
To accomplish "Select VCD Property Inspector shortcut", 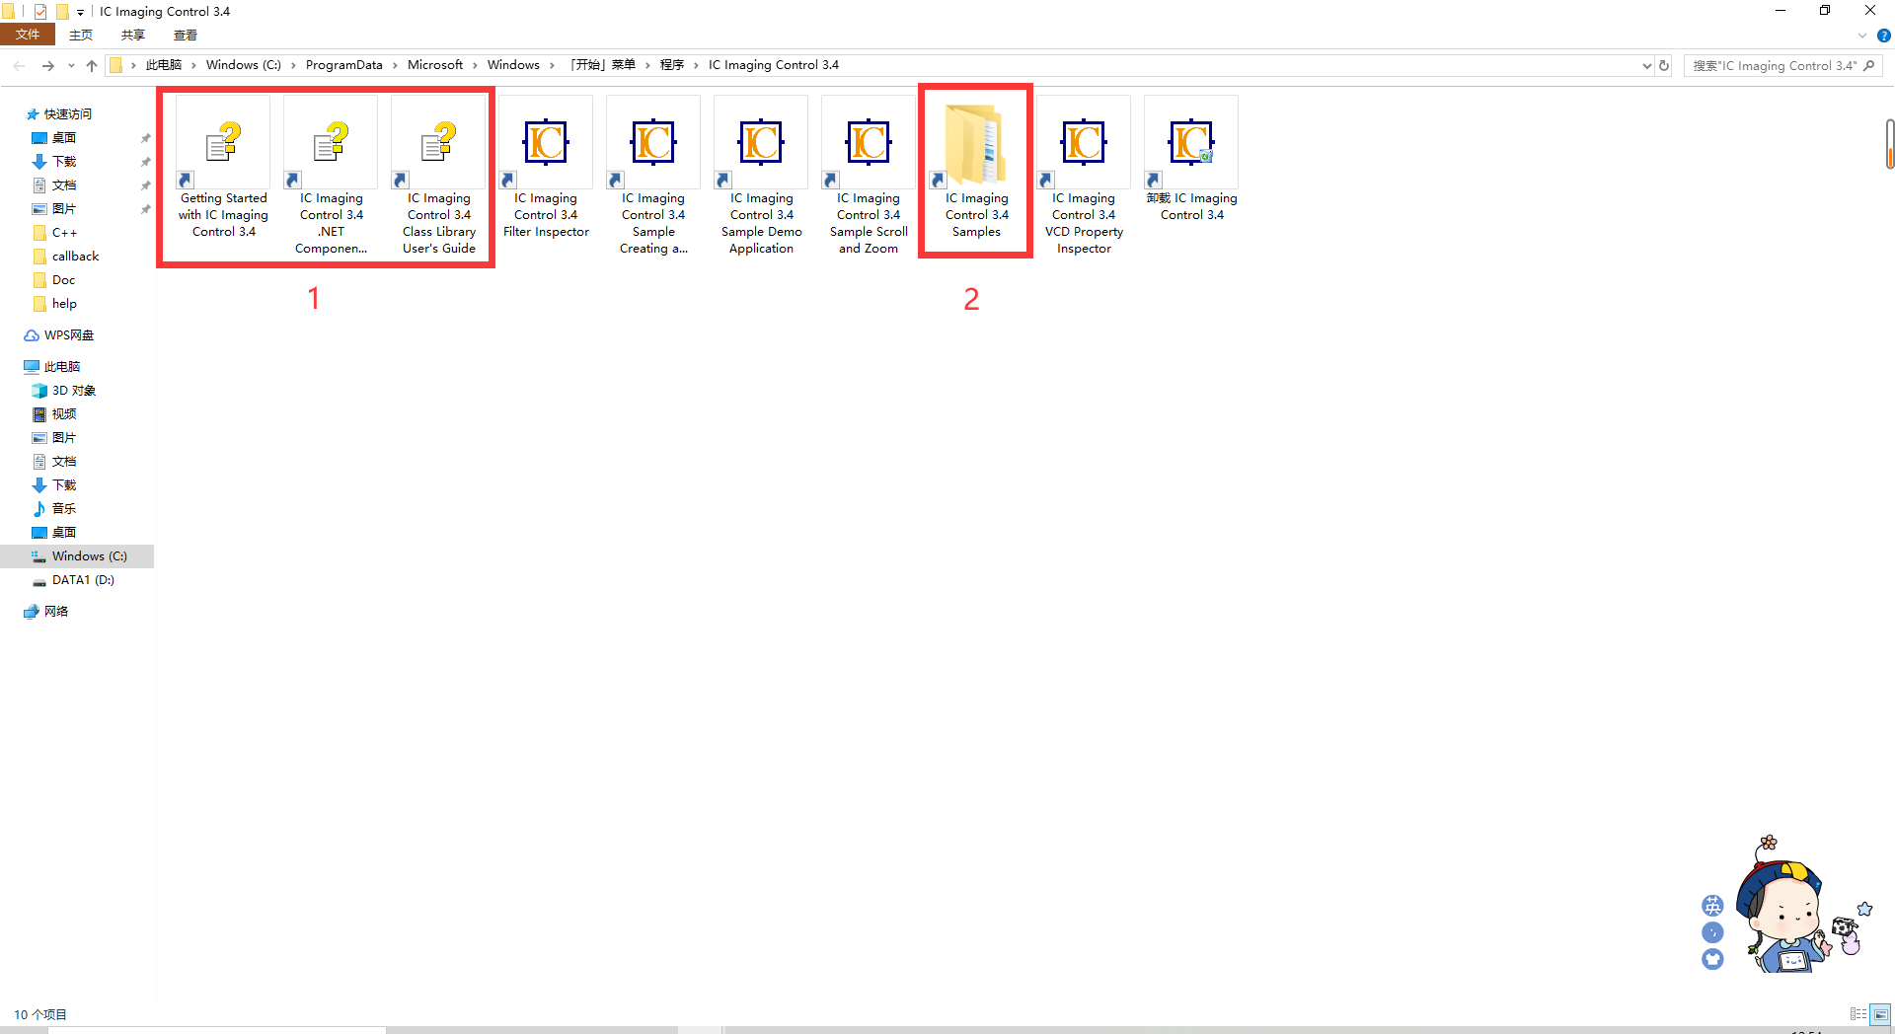I will [1084, 176].
